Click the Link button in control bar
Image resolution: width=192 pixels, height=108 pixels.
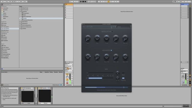tap(3, 1)
